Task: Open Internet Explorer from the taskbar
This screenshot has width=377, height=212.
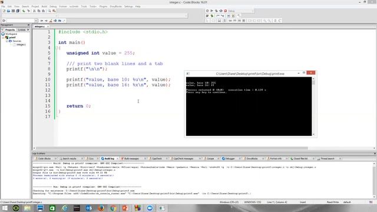Action: (64, 208)
